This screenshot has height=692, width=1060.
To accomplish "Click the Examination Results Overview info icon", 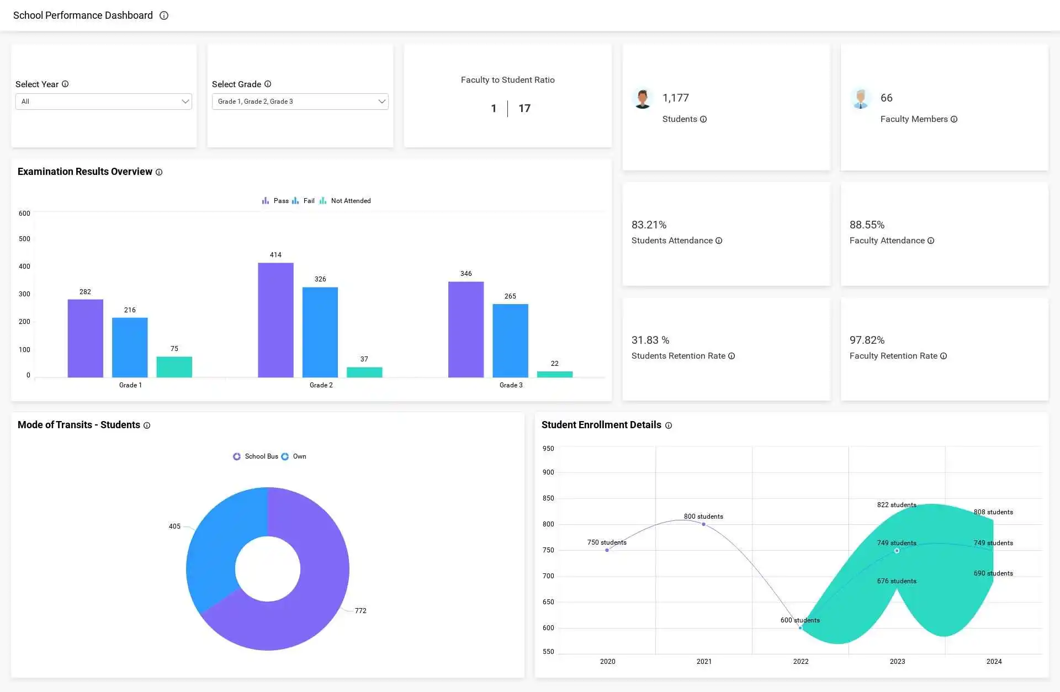I will pos(159,172).
